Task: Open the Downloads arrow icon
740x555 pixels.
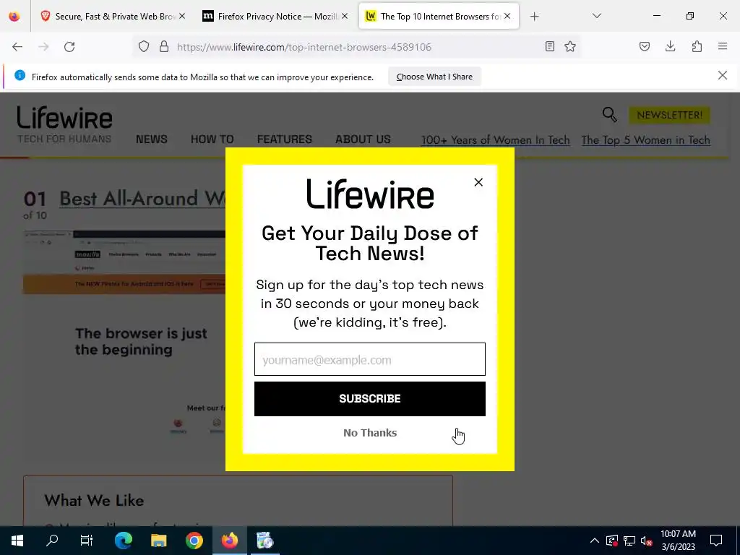Action: tap(670, 46)
